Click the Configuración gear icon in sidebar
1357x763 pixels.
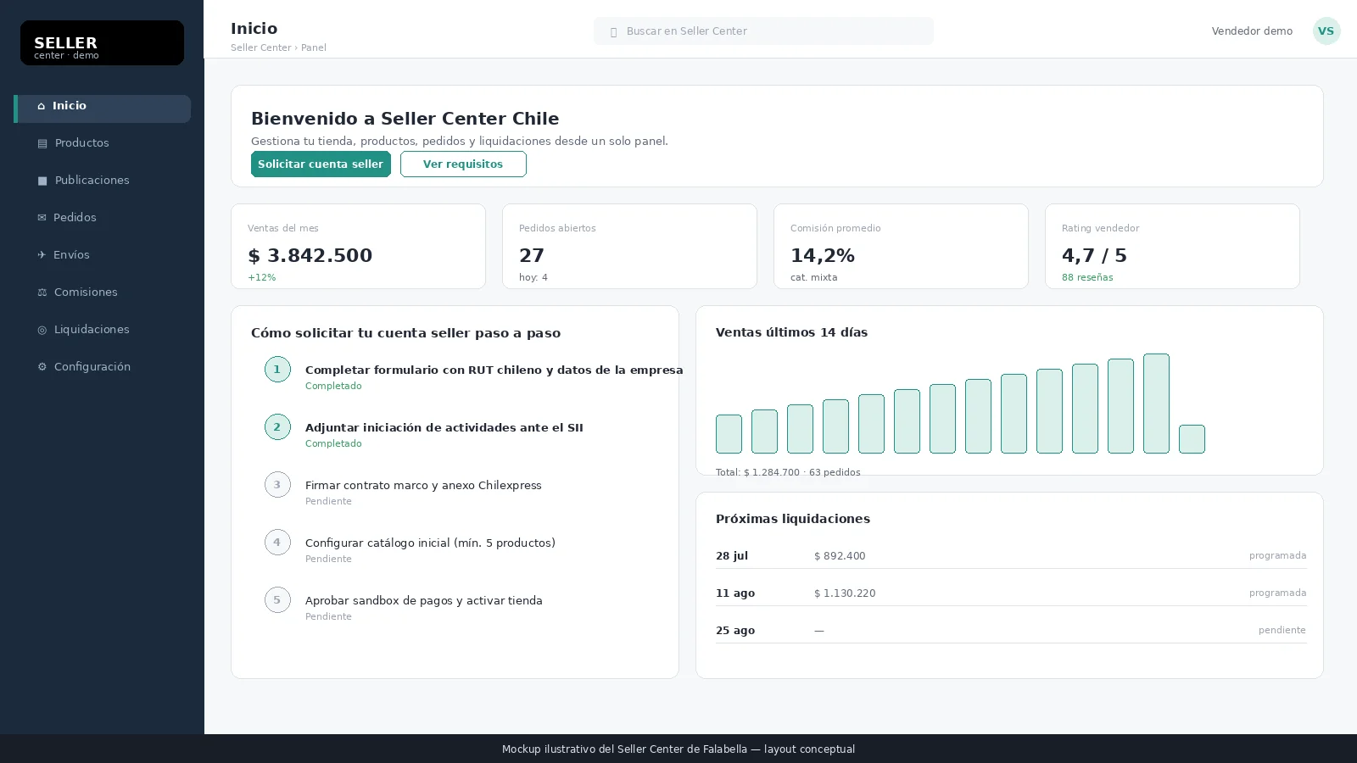pos(42,367)
